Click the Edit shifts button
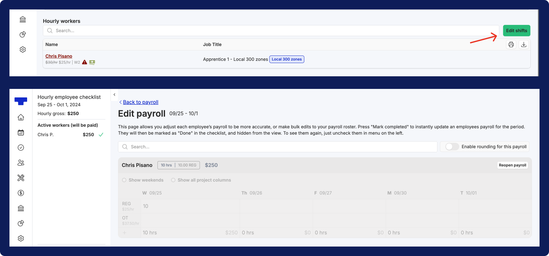Image resolution: width=549 pixels, height=256 pixels. click(x=517, y=31)
